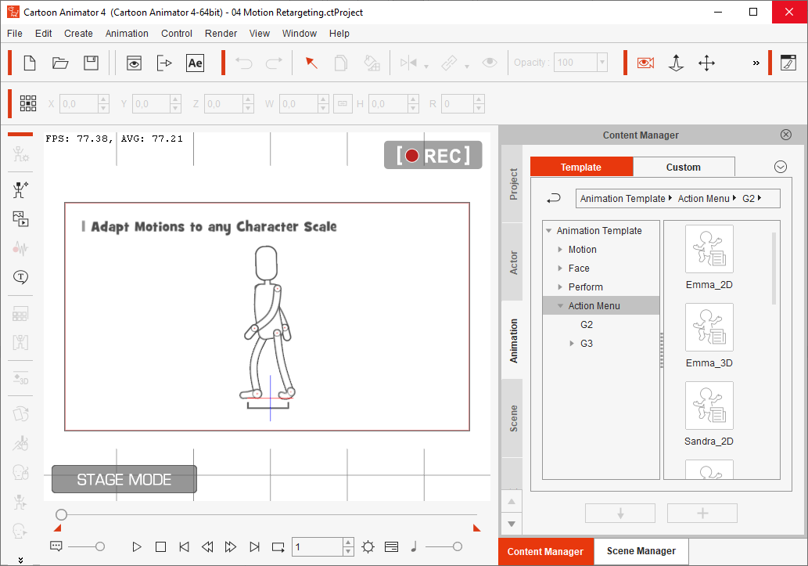Screen dimensions: 808x566
Task: Launch the After Effects (Ae) export
Action: coord(195,63)
